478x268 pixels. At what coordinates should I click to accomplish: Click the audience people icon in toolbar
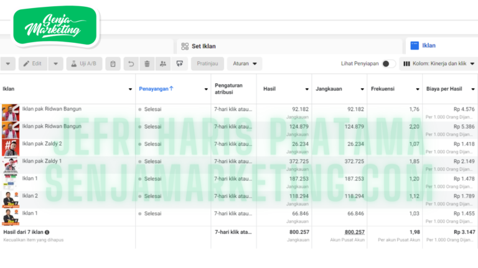tap(163, 64)
